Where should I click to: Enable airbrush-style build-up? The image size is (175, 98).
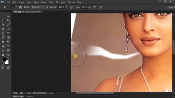(x=94, y=7)
